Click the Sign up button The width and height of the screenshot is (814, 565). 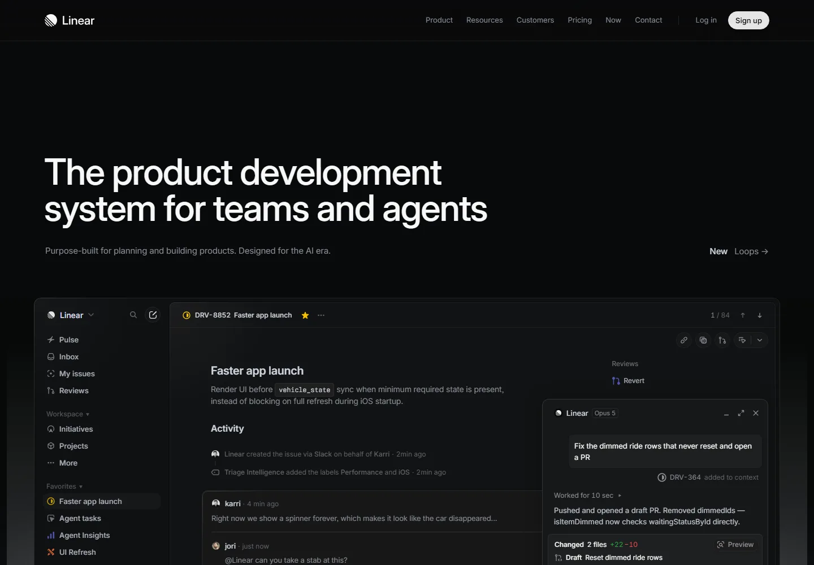[748, 20]
